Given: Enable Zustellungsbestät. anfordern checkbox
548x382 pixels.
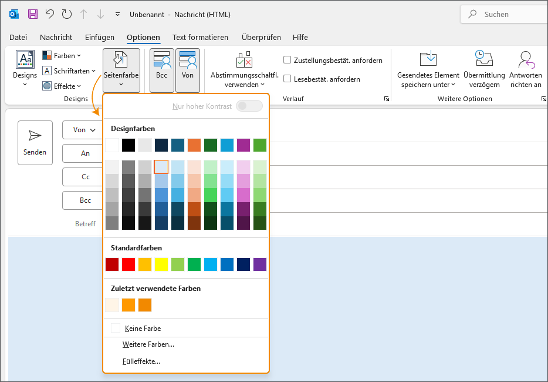Looking at the screenshot, I should [287, 60].
